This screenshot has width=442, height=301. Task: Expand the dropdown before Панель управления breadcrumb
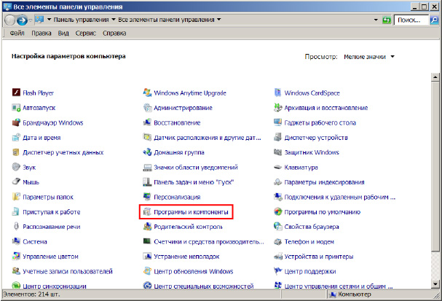(49, 20)
